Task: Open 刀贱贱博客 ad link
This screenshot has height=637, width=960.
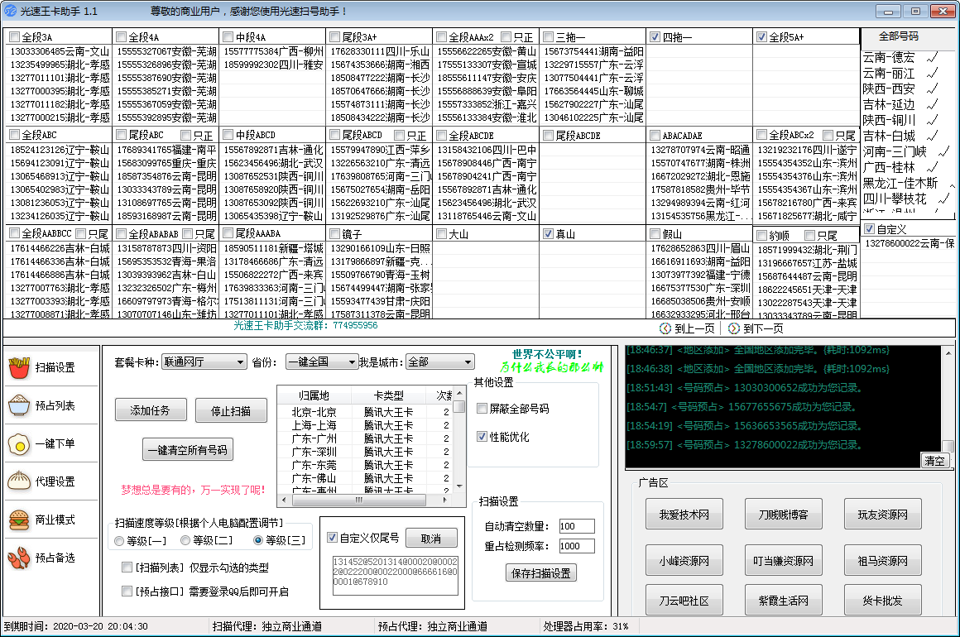Action: [x=783, y=515]
